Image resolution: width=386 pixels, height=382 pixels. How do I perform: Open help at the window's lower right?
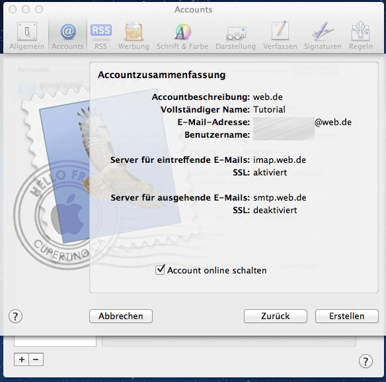click(366, 361)
